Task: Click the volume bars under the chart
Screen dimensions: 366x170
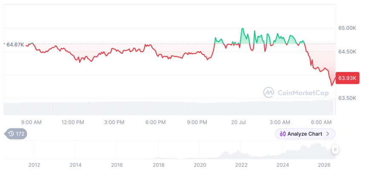Action: click(169, 107)
